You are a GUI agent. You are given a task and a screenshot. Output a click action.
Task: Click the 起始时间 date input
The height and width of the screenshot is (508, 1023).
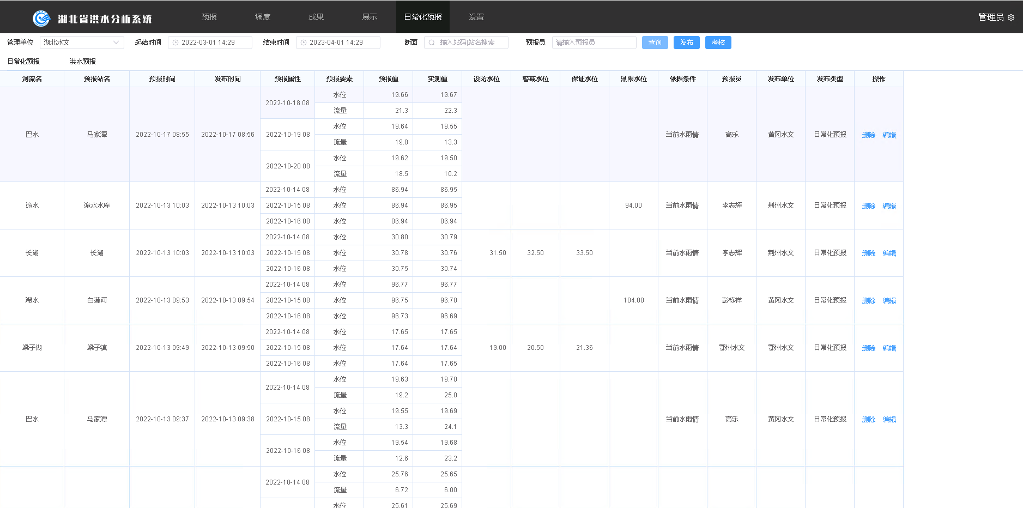click(210, 43)
